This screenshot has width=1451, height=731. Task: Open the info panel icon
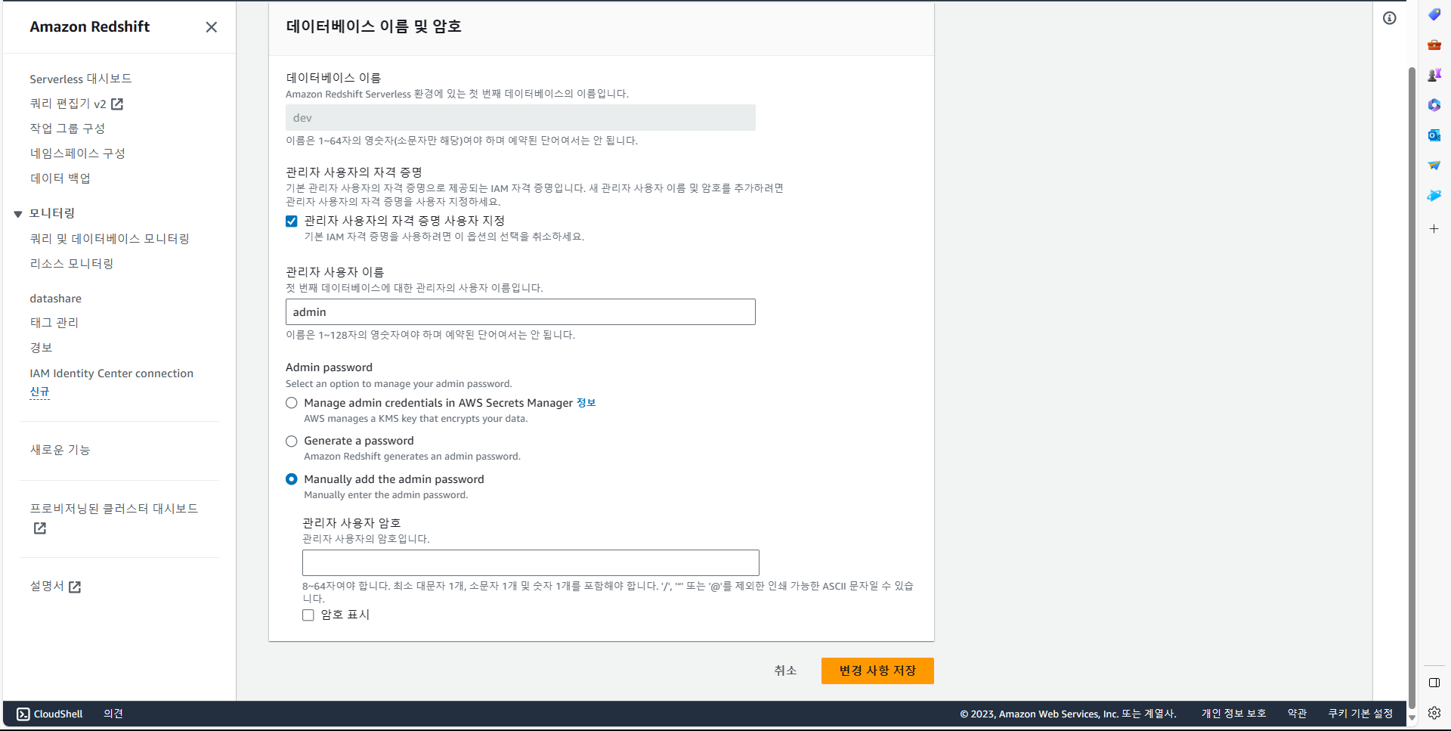pyautogui.click(x=1389, y=18)
